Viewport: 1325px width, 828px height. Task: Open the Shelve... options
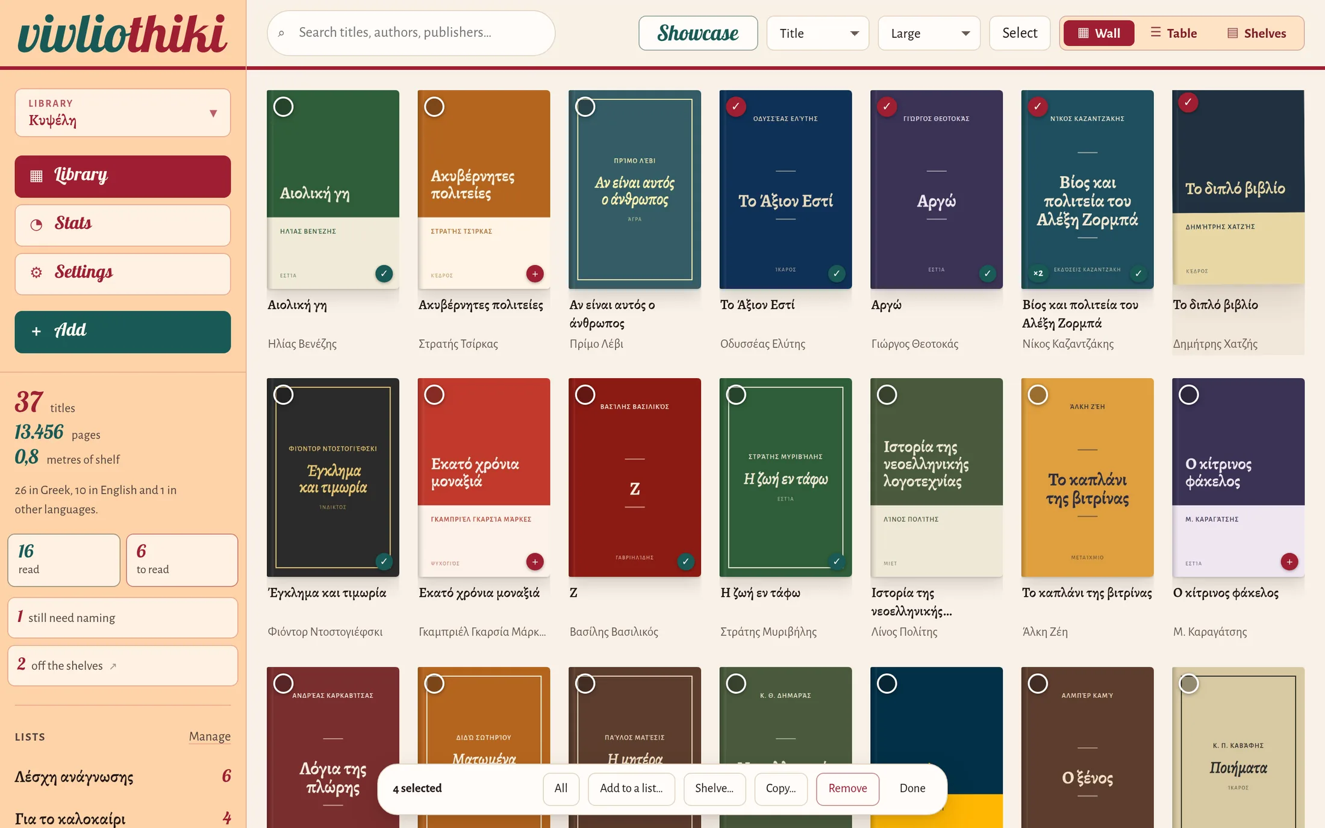click(714, 788)
